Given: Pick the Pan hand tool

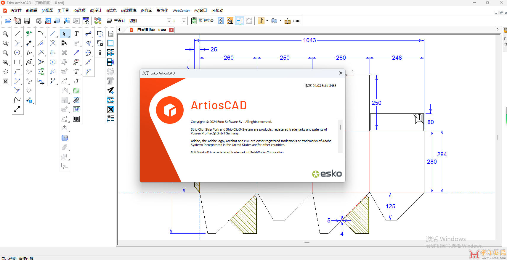Looking at the screenshot, I should tap(6, 72).
